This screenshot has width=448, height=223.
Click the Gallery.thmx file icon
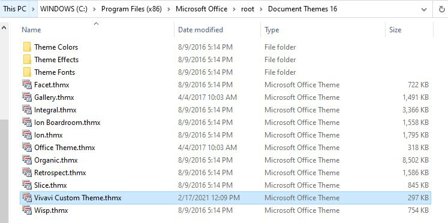(x=27, y=97)
